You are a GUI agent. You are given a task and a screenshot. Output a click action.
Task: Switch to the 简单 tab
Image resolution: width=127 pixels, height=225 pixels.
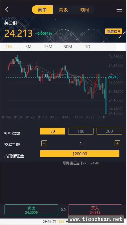[42, 10]
